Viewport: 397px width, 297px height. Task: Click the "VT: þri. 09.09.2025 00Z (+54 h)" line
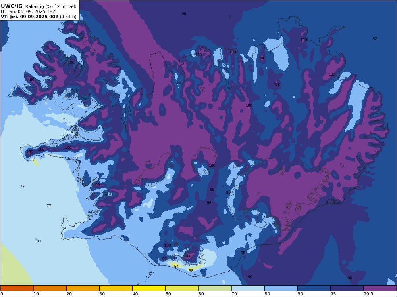tap(39, 17)
